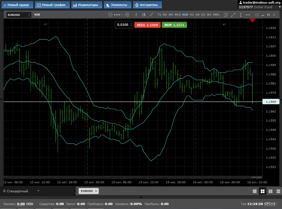Click the trader@mobius-soft.org user icon
282x209 pixels.
pos(241,2)
